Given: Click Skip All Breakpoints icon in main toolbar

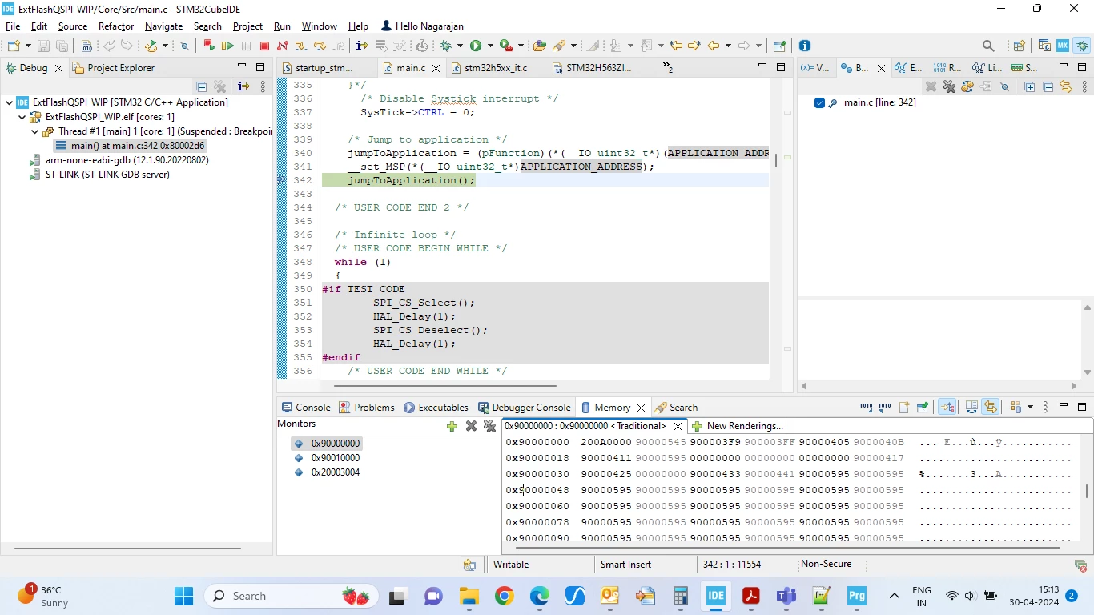Looking at the screenshot, I should tap(184, 46).
